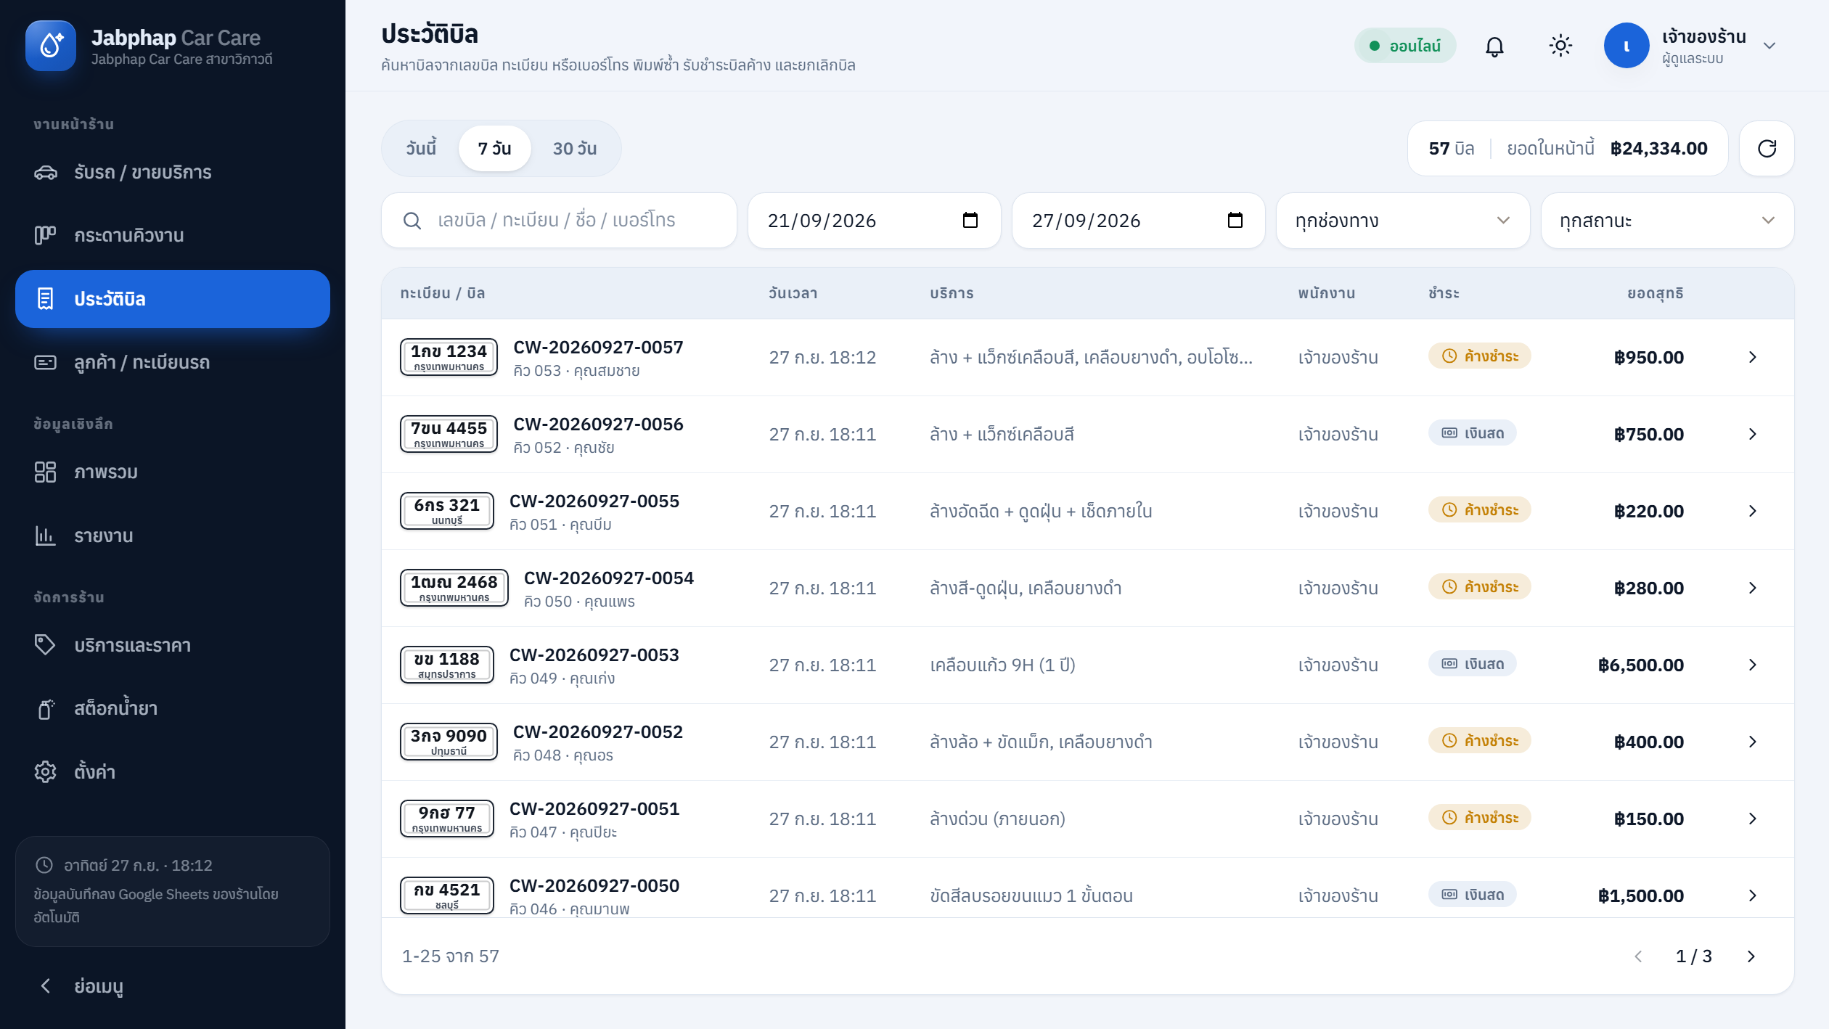
Task: Open ภาพรวม dashboard
Action: pos(173,472)
